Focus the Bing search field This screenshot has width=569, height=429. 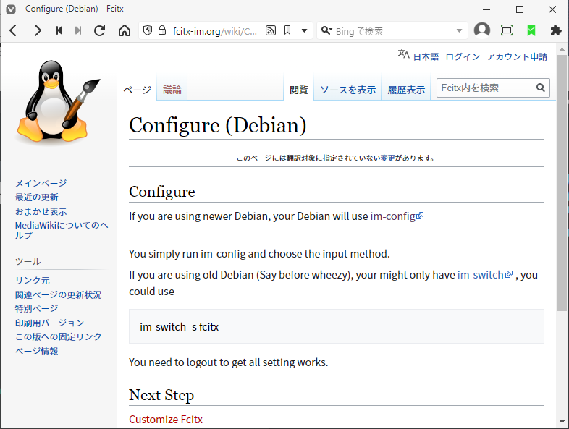point(394,31)
